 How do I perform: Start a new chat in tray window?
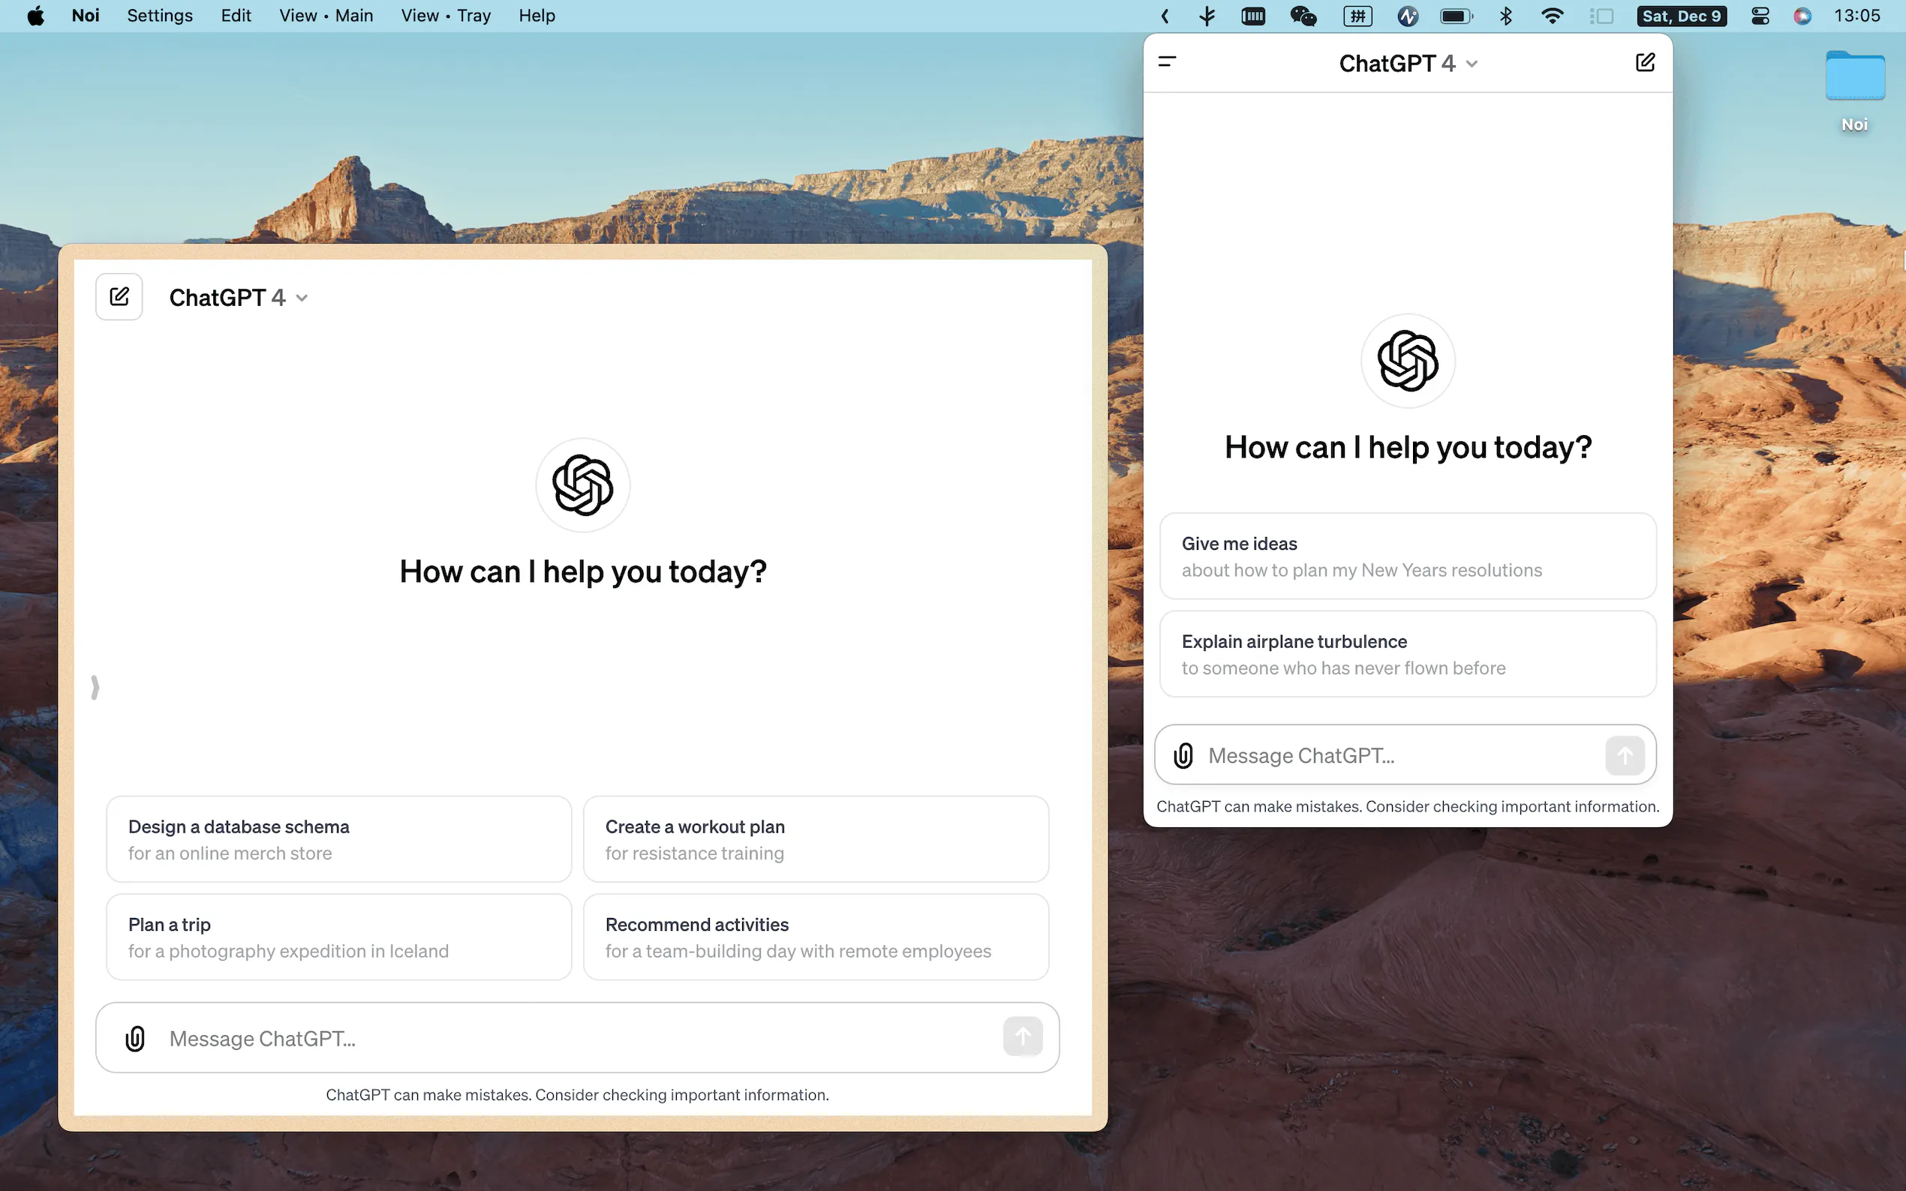tap(1644, 63)
